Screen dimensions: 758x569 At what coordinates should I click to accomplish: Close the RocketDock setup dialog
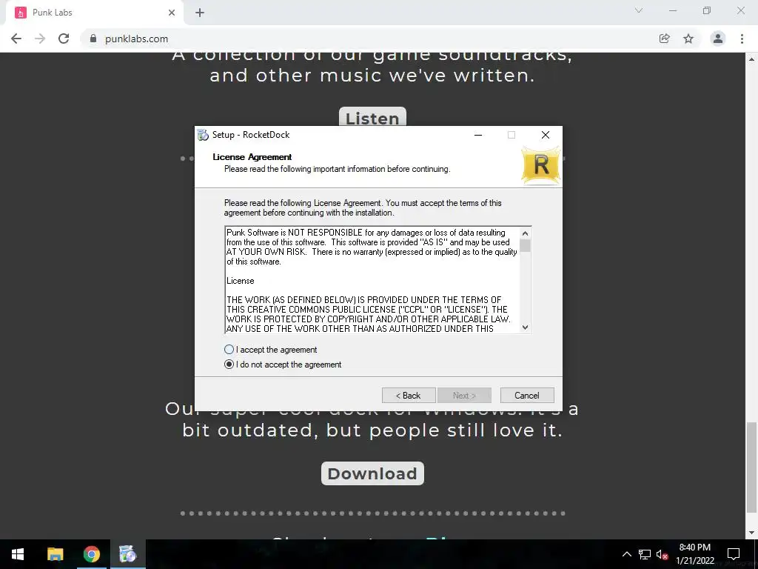[x=546, y=135]
